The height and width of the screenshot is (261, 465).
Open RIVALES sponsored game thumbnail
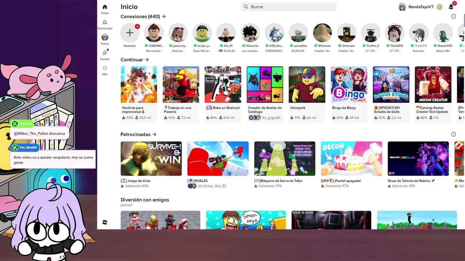[x=218, y=158]
